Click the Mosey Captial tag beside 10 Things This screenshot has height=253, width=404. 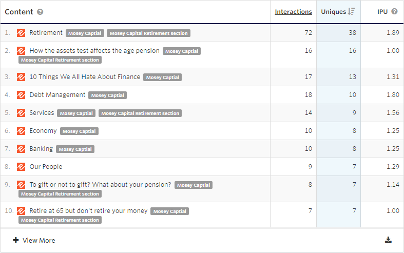click(163, 77)
